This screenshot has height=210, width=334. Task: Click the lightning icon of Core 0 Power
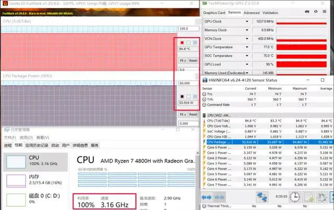[204, 147]
